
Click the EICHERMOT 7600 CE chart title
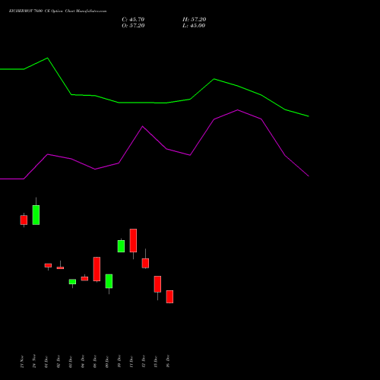click(x=58, y=11)
